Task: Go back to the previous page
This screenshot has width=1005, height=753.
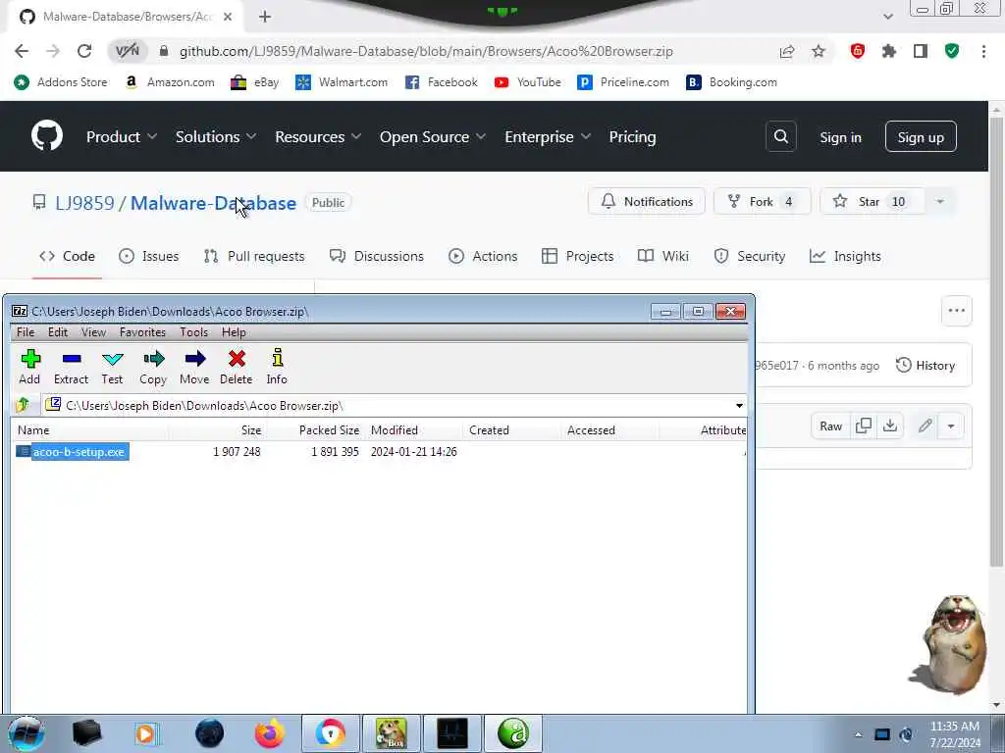Action: pos(22,51)
